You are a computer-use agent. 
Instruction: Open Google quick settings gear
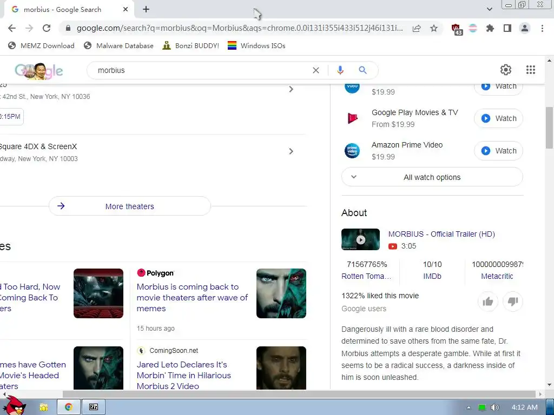(x=506, y=70)
